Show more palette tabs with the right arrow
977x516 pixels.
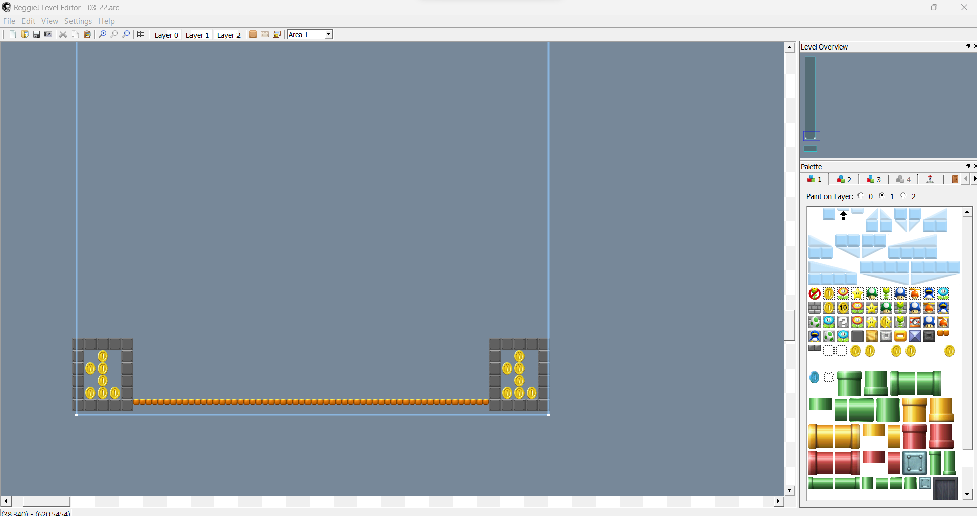click(974, 179)
